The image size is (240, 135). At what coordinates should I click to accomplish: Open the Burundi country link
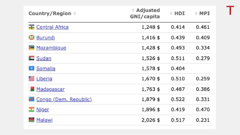[x=46, y=37]
